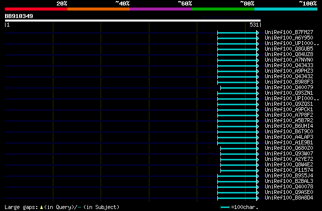The image size is (322, 211).
Task: Select the UniRef100_A9PHZ3 label
Action: [x=289, y=71]
